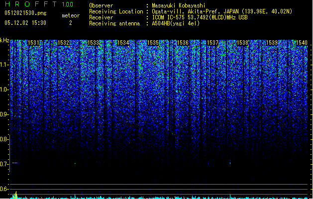Click the 1535 time marker
313x199 pixels.
[153, 43]
